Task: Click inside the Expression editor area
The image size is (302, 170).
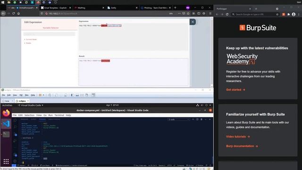Action: [x=133, y=37]
